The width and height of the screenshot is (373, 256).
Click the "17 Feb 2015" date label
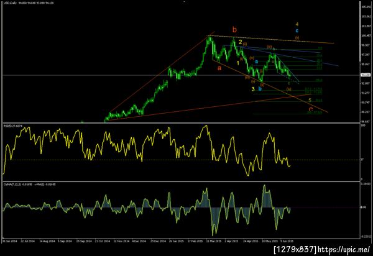coord(195,241)
